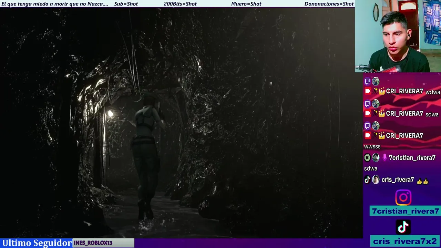This screenshot has height=248, width=441.
Task: Click the cris_rivera7 chat username
Action: (x=398, y=180)
